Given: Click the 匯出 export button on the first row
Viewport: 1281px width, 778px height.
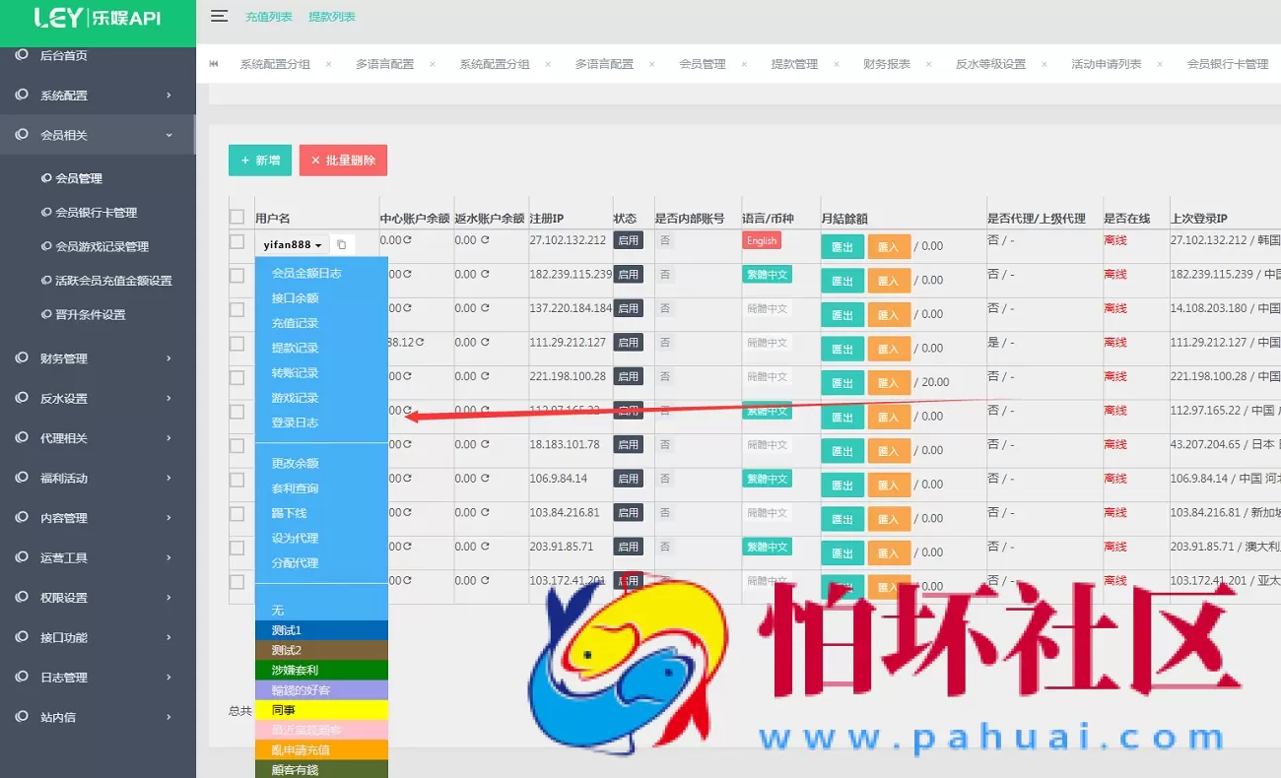Looking at the screenshot, I should coord(843,247).
